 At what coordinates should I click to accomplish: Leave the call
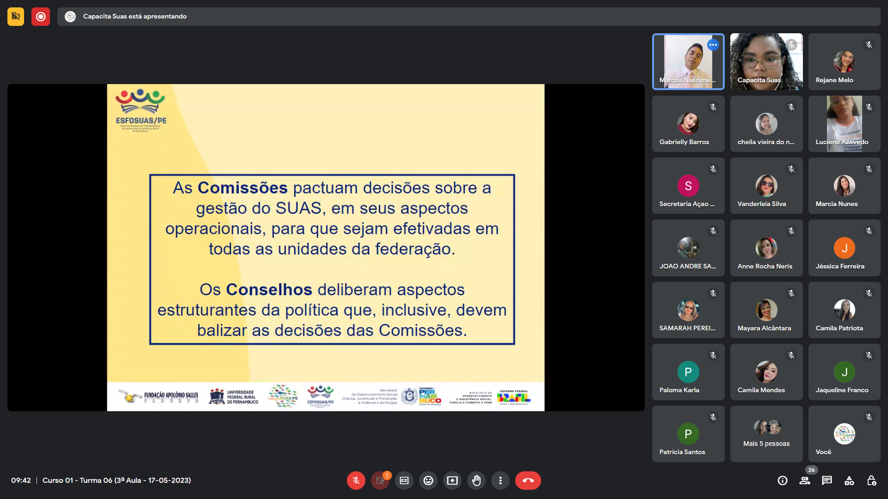[x=528, y=481]
